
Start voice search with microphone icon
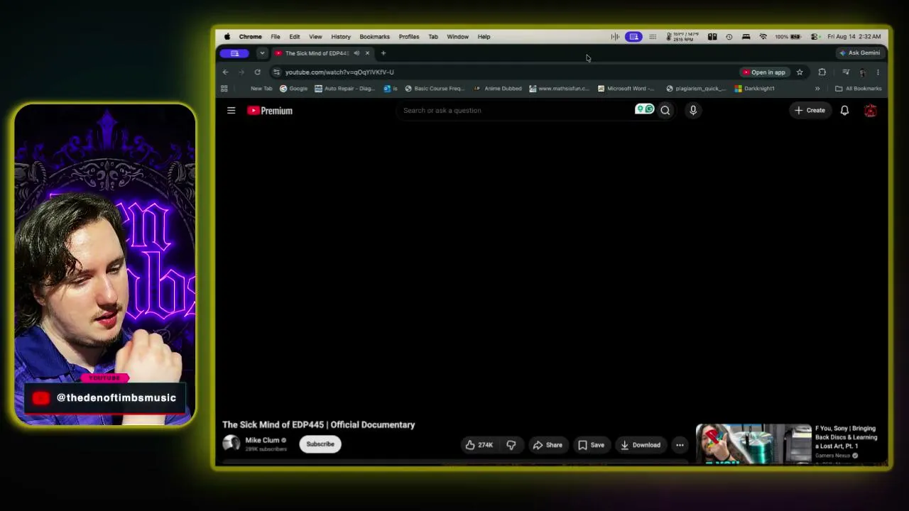click(x=693, y=111)
